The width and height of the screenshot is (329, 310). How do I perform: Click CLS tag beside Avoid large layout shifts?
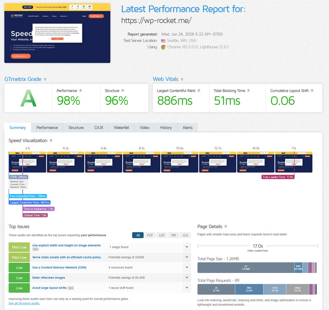(x=71, y=288)
